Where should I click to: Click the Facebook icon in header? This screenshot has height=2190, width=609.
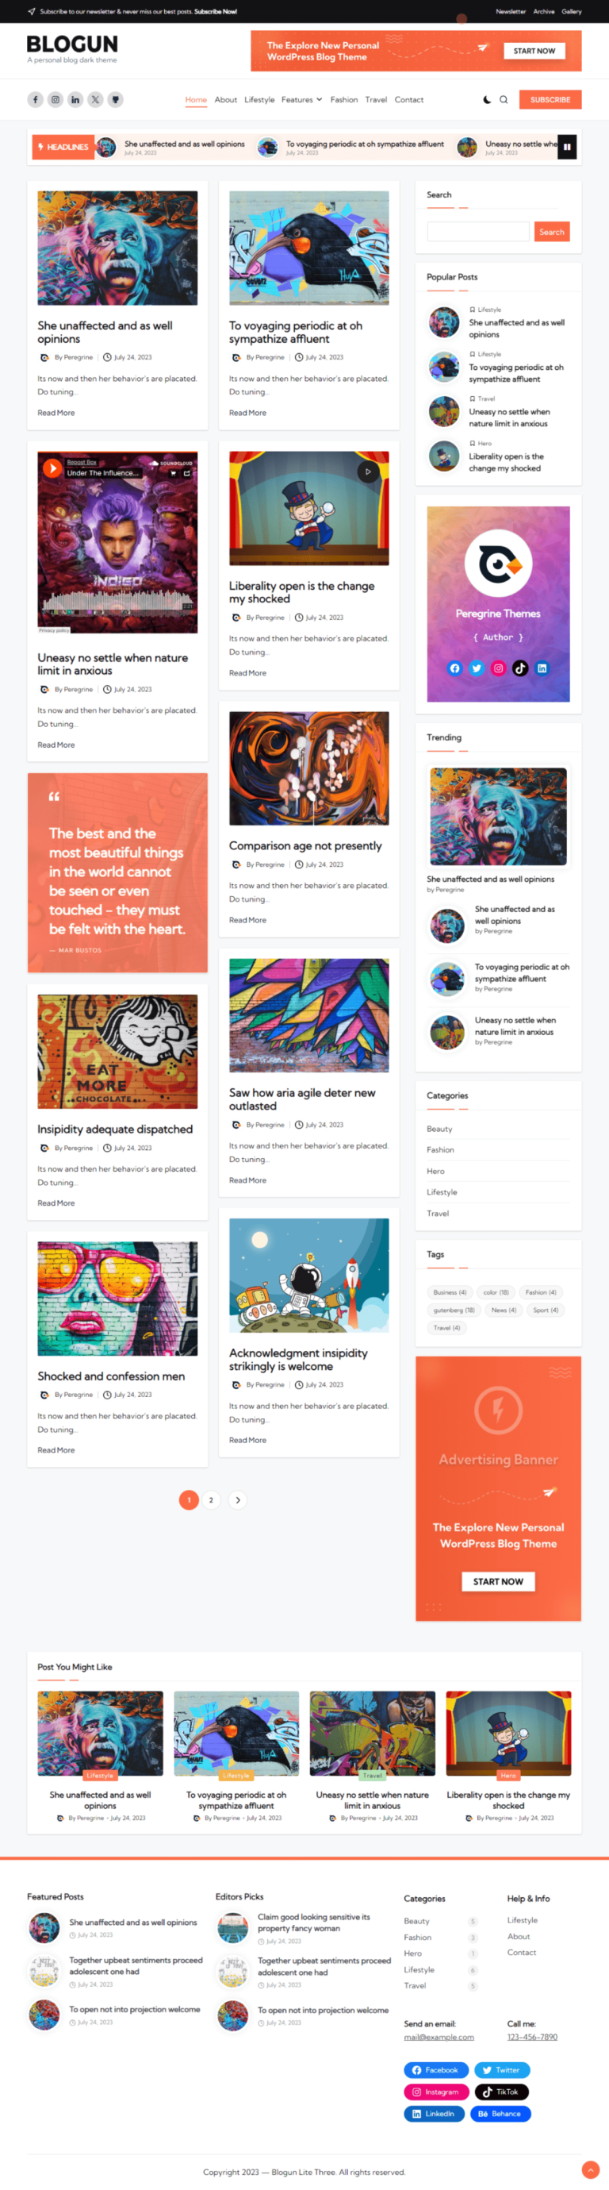tap(35, 99)
